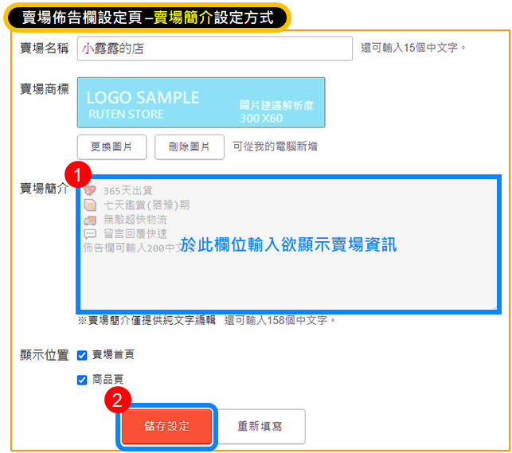Select the LOGO SAMPLE store logo image
Viewport: 512px width, 453px height.
point(201,103)
